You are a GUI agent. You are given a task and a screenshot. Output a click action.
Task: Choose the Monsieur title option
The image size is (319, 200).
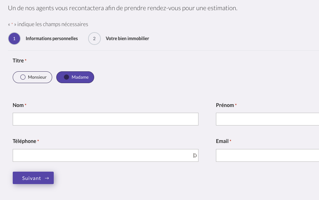point(32,77)
